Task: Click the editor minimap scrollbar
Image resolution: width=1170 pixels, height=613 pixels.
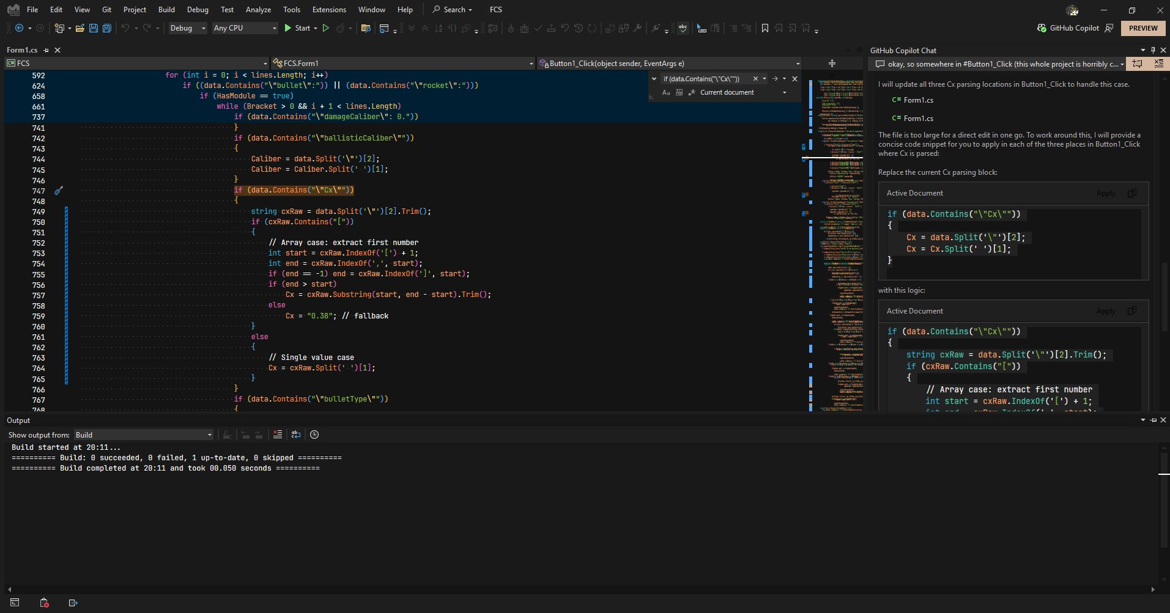Action: tap(834, 241)
